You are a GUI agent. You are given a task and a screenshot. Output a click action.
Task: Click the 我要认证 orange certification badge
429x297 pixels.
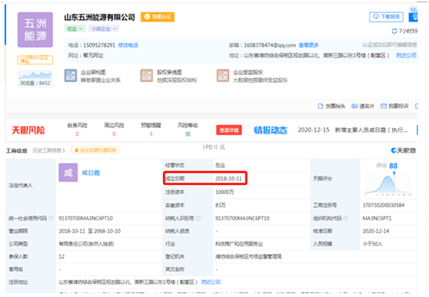coord(158,17)
